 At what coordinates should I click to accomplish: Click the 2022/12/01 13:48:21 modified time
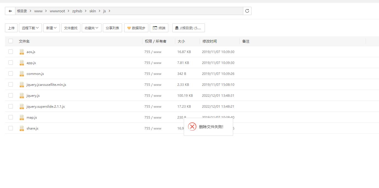(218, 106)
